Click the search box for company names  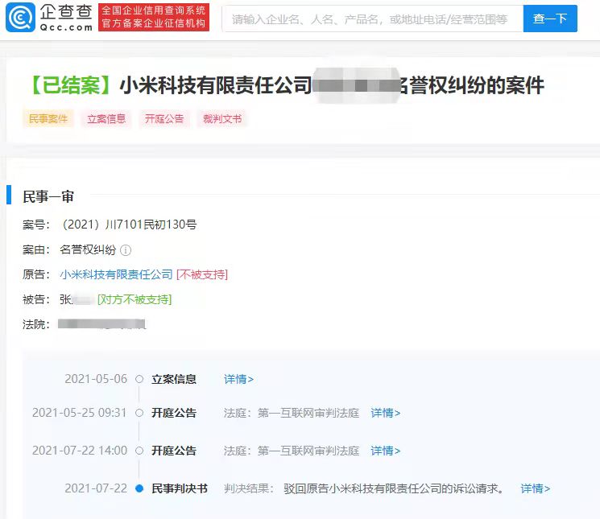[x=373, y=19]
